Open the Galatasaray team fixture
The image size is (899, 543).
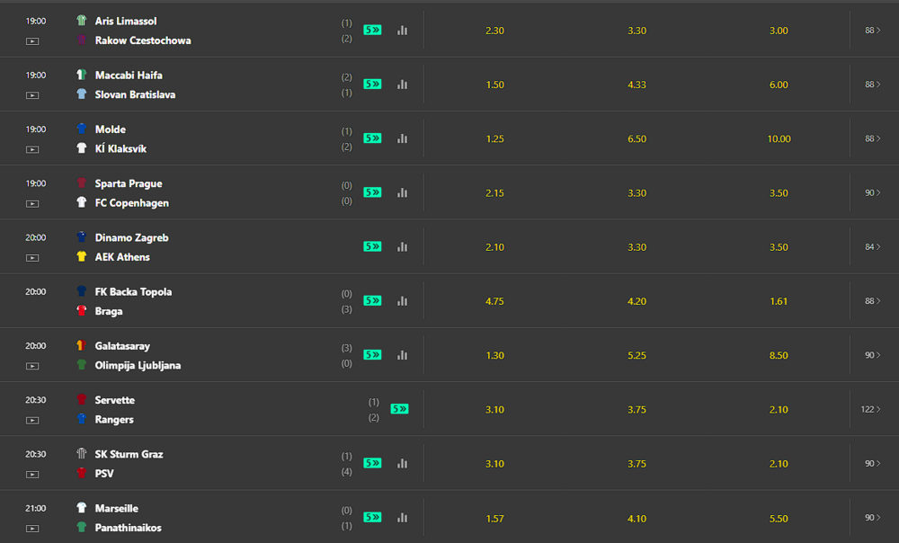coord(122,346)
